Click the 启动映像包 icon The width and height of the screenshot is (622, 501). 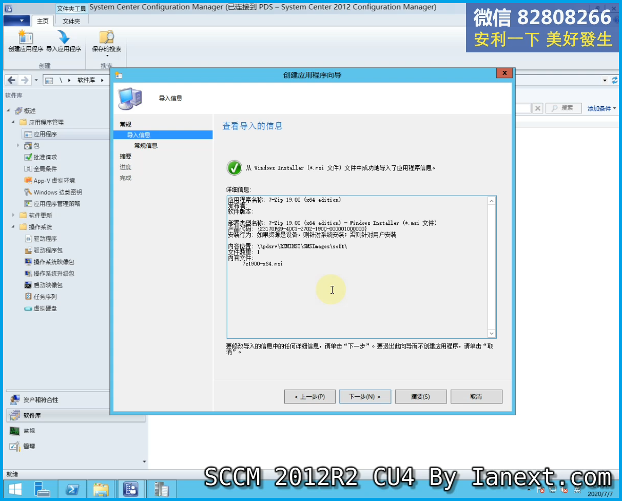coord(28,285)
